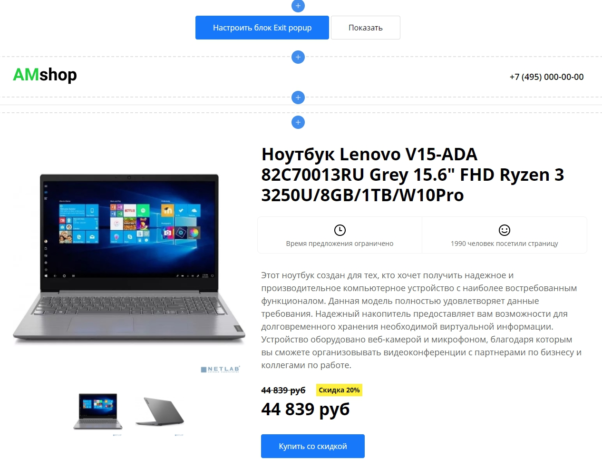This screenshot has height=459, width=602.
Task: Click the Lenovo V15-ADA product title
Action: 412,175
